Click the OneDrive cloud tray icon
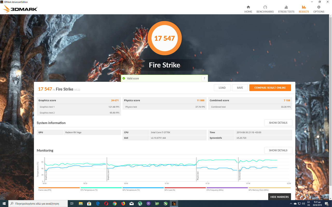 click(295, 204)
